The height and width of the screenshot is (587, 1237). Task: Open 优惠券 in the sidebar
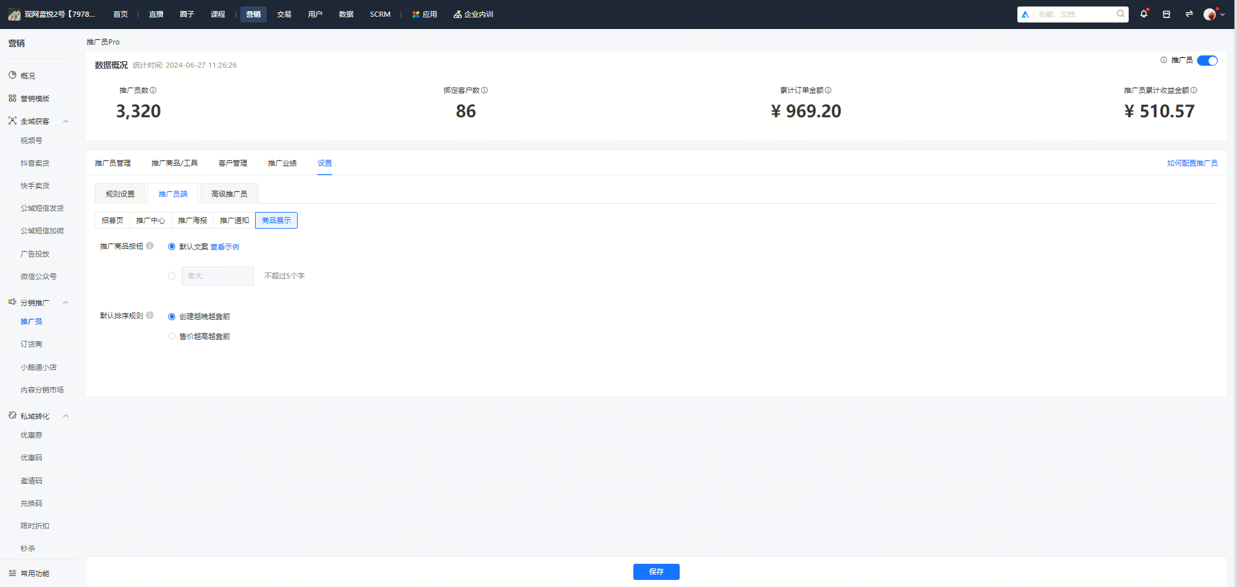[32, 435]
